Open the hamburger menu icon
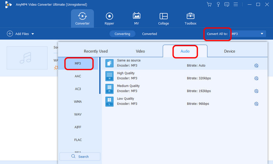The image size is (273, 164). [236, 4]
